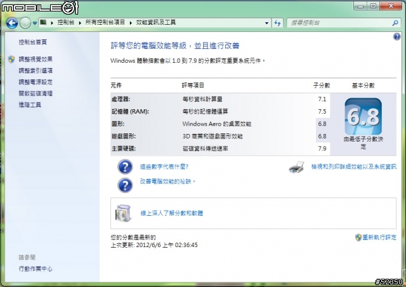
Task: Click the shield icon beside 重新執行評定
Action: pyautogui.click(x=358, y=237)
